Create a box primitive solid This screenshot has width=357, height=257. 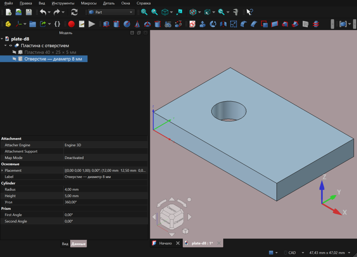(106, 24)
